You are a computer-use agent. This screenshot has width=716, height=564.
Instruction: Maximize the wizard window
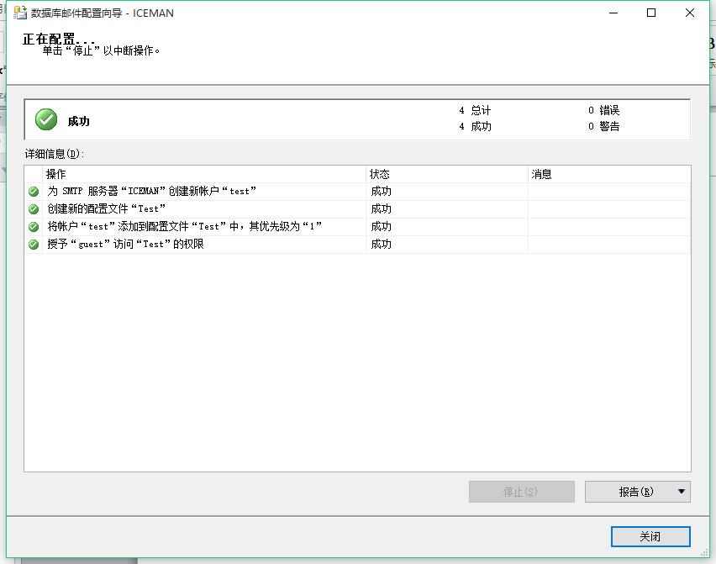(x=651, y=13)
